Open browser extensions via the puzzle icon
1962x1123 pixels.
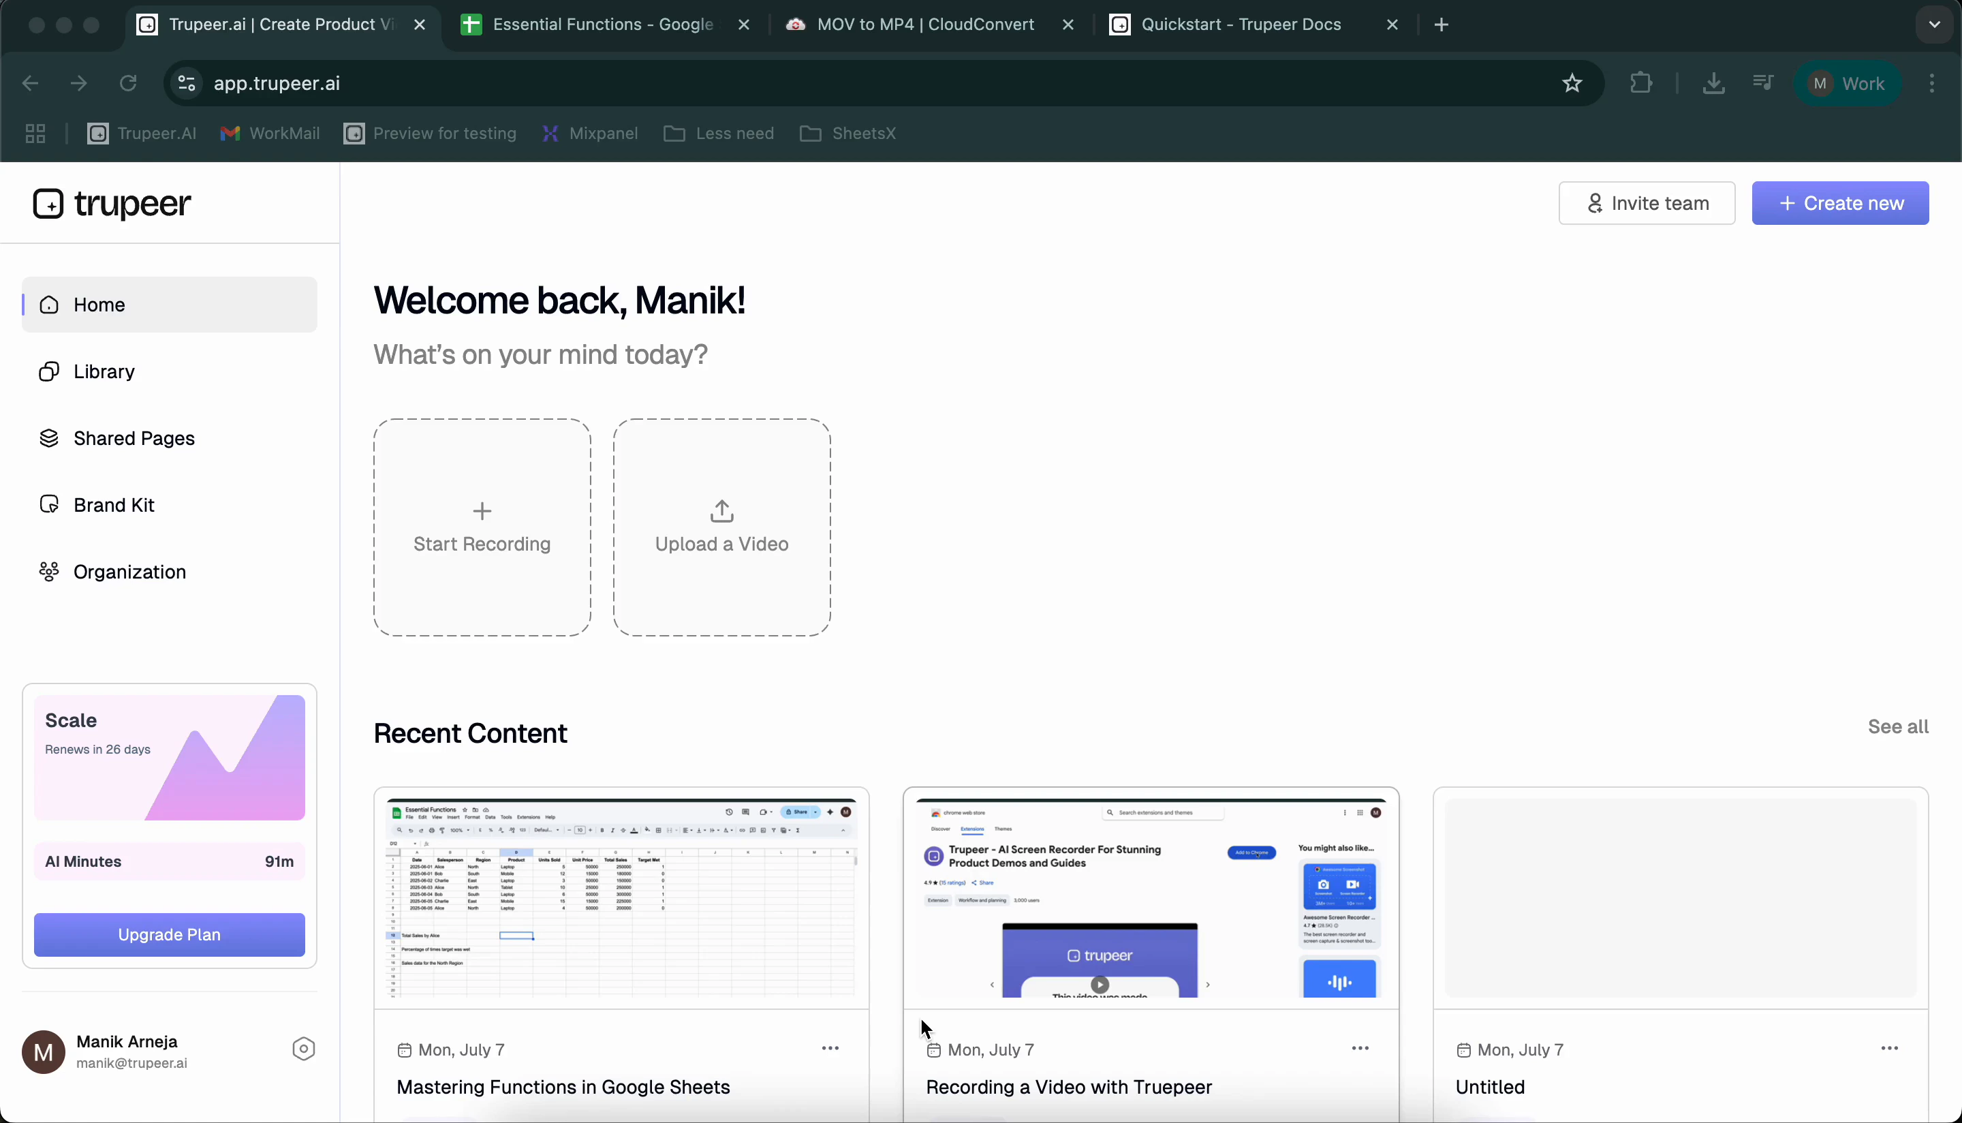[1641, 83]
